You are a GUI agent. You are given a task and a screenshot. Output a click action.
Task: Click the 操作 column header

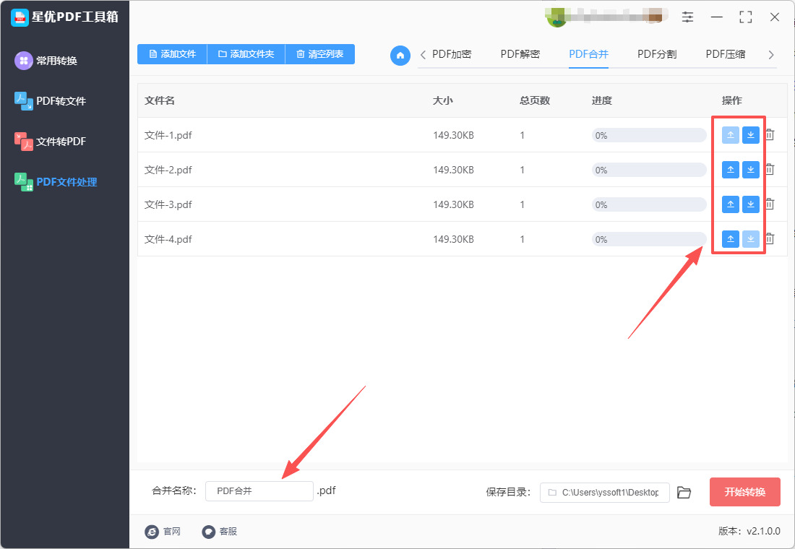tap(731, 100)
